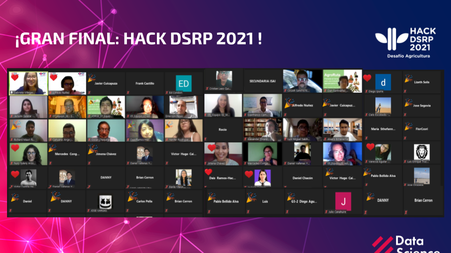Click the lion avatar of Luis Enrique Truc
The height and width of the screenshot is (253, 451).
click(422, 152)
